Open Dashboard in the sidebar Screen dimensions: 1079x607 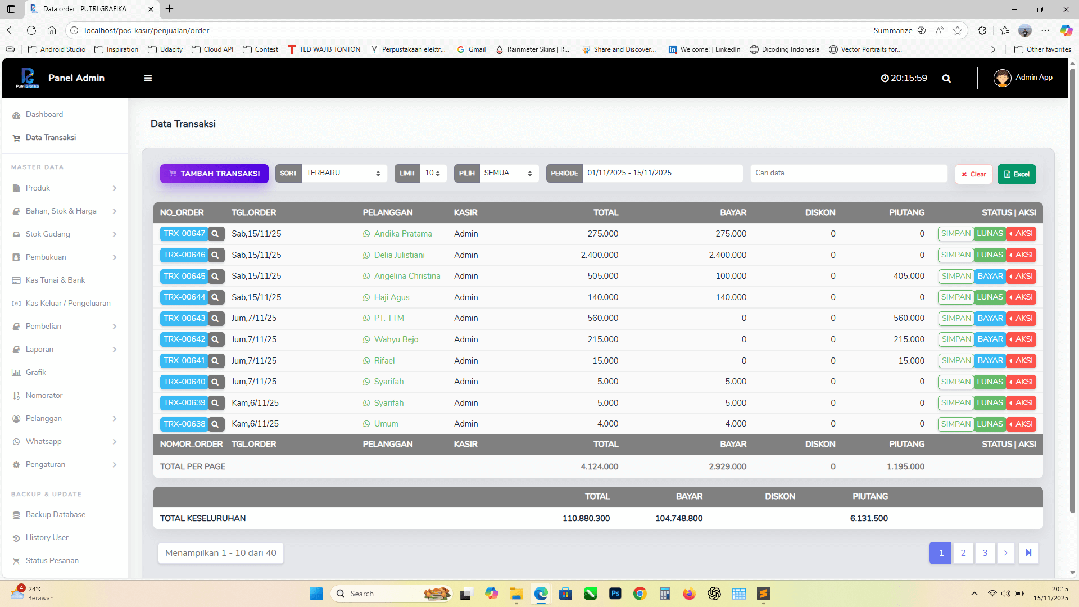[44, 115]
